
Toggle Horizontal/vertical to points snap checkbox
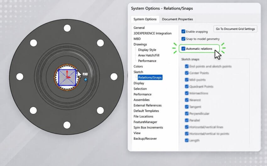[187, 133]
